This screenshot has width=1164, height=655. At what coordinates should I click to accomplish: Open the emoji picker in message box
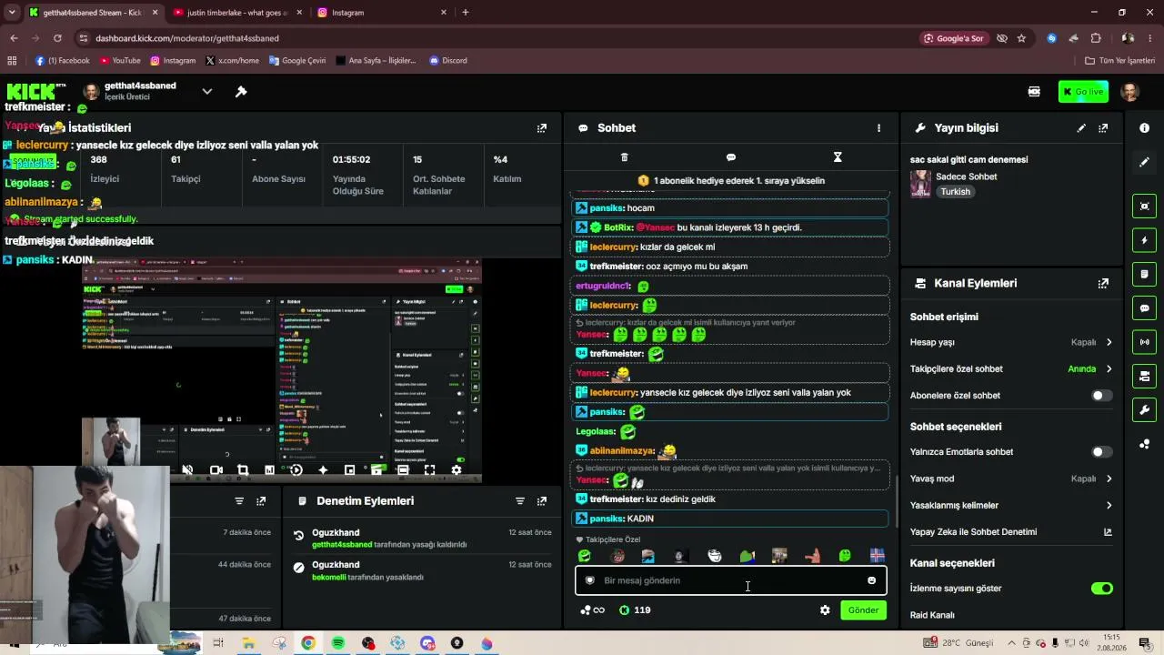(871, 580)
